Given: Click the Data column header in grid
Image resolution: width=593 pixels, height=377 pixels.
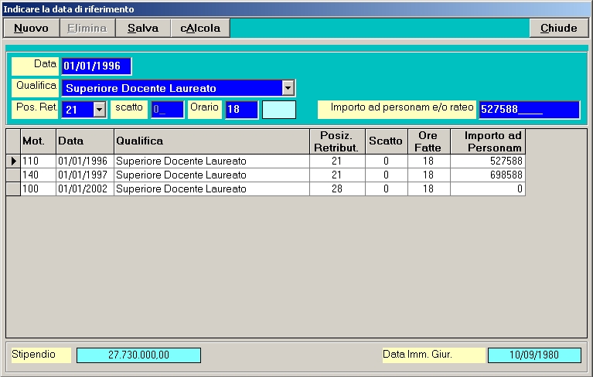Looking at the screenshot, I should [x=85, y=141].
